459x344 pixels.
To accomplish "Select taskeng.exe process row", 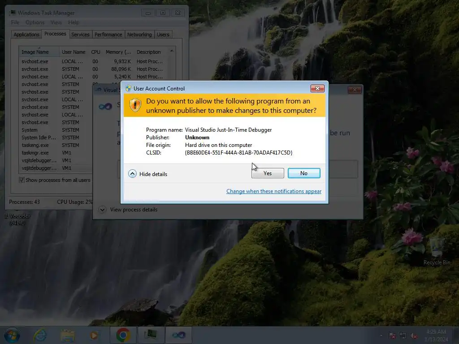I will click(56, 145).
